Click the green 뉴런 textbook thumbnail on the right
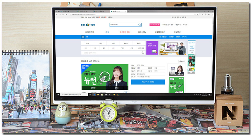The height and width of the screenshot is (135, 251). click(x=176, y=85)
